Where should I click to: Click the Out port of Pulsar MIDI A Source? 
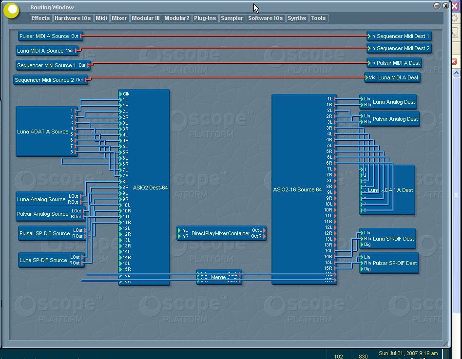click(81, 36)
